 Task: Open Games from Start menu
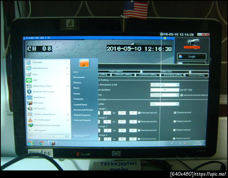[x=77, y=94]
